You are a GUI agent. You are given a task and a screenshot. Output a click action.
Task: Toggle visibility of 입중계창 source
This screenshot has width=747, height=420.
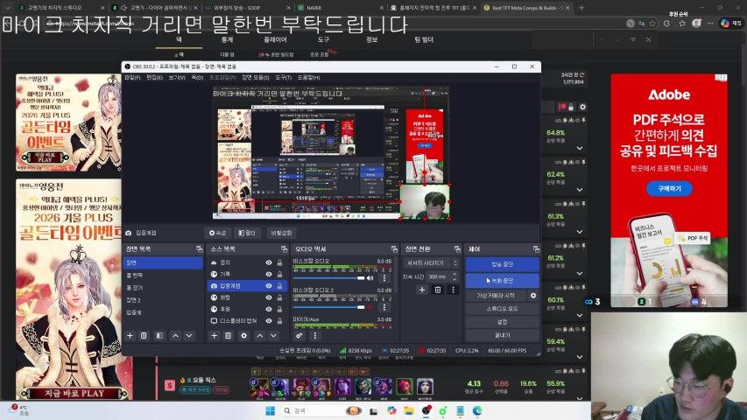tap(269, 285)
